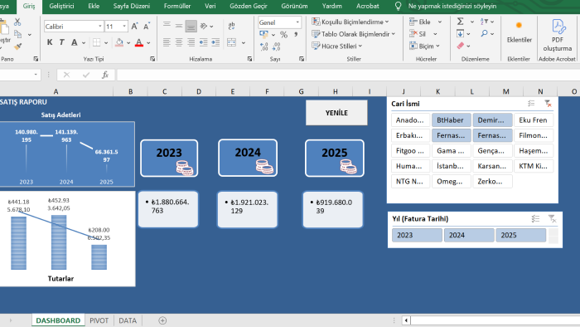Open the Sayfa Düzeni ribbon tab

[132, 7]
